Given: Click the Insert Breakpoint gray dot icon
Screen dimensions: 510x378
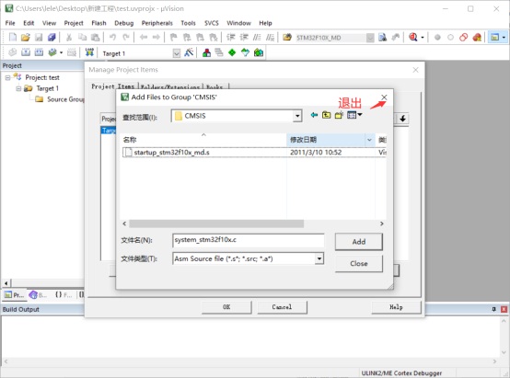Looking at the screenshot, I should [437, 38].
